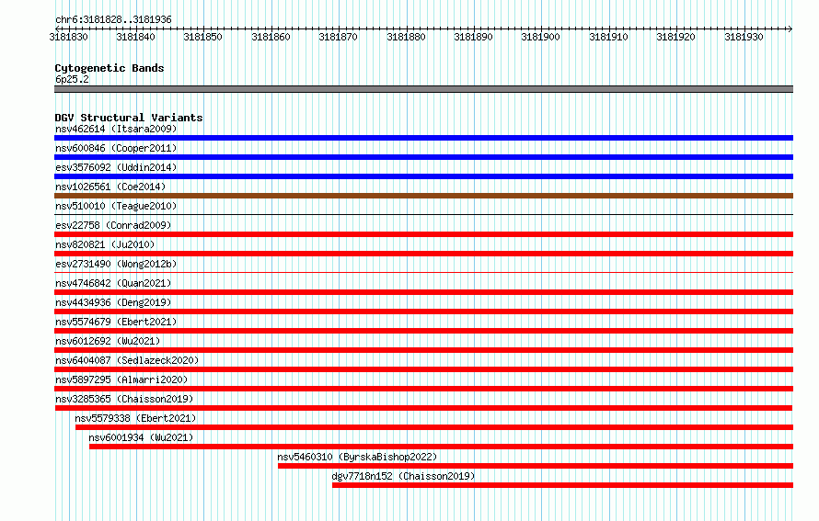The width and height of the screenshot is (819, 521).
Task: Open the dgv7718n152 (Chaisson2019) label
Action: [x=403, y=476]
